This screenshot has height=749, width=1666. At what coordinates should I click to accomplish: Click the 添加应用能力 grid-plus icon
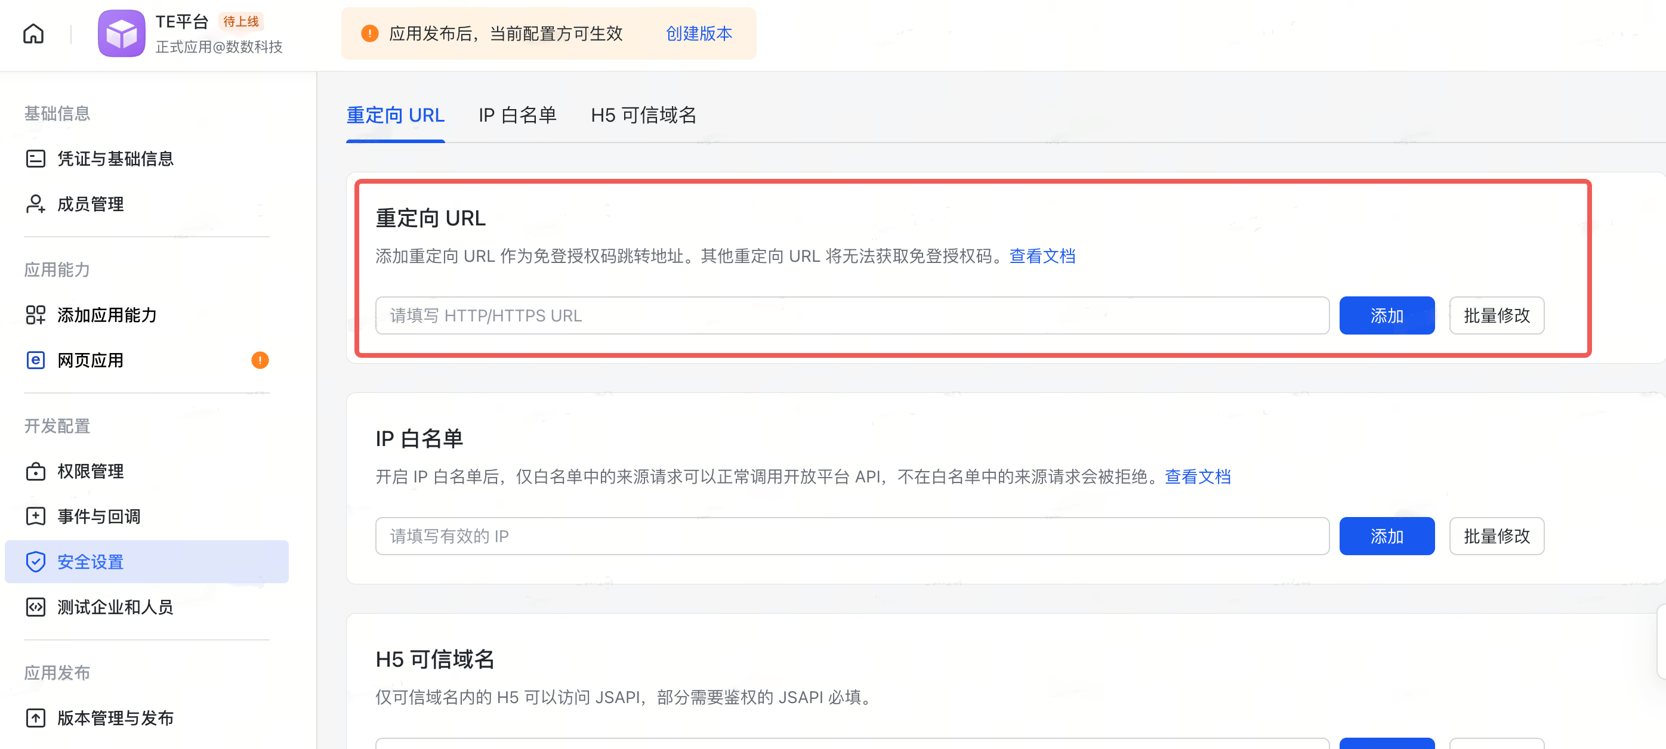(x=36, y=315)
